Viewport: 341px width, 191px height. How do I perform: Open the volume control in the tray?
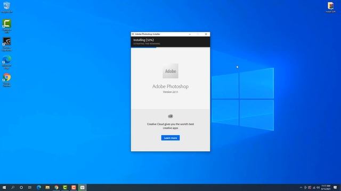[x=318, y=187]
